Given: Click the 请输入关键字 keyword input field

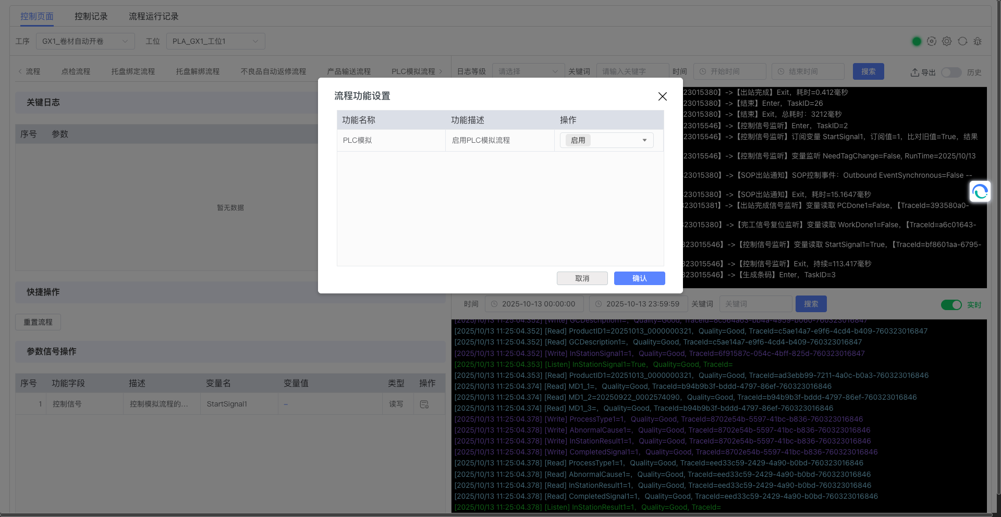Looking at the screenshot, I should coord(632,71).
